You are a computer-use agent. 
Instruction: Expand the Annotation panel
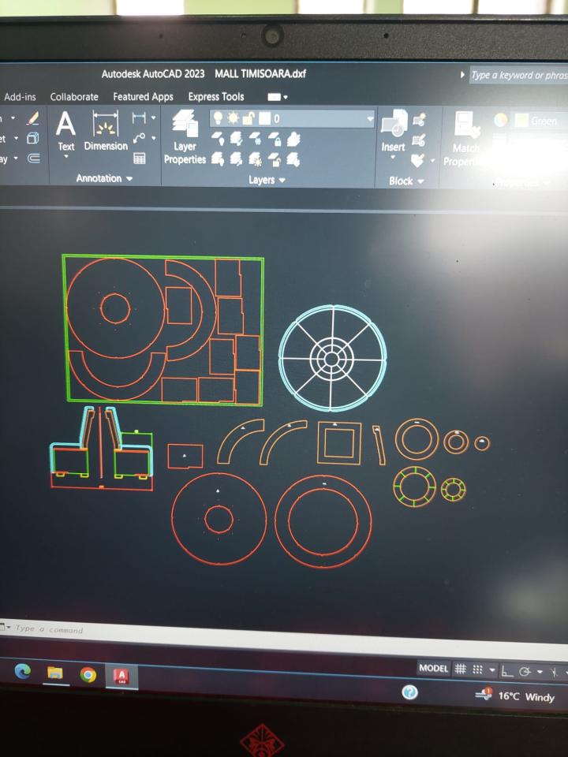pos(104,179)
